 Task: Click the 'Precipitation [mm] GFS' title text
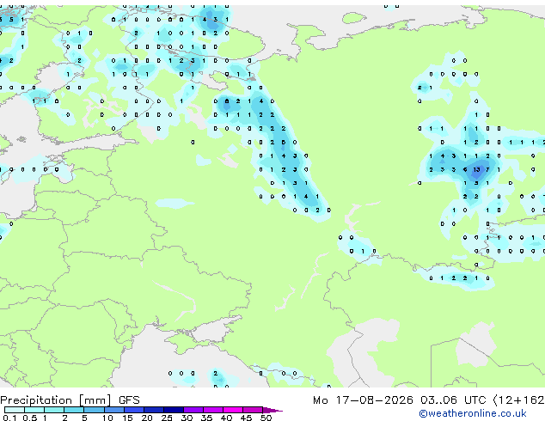(70, 400)
